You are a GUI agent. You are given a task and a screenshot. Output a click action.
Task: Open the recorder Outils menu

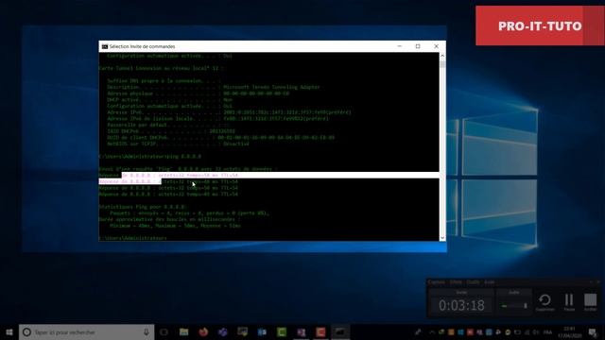point(473,282)
